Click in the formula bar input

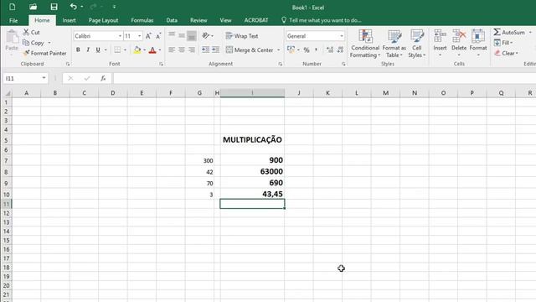[x=324, y=78]
